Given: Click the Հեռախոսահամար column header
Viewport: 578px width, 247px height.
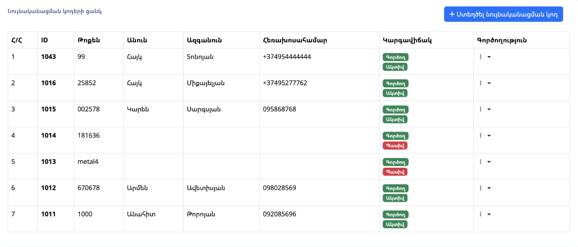Looking at the screenshot, I should pyautogui.click(x=295, y=40).
